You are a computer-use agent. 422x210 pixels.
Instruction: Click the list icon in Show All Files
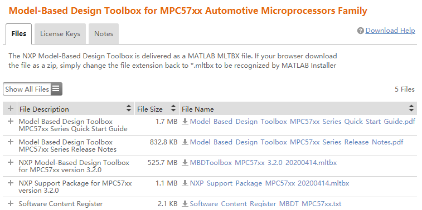click(x=56, y=89)
